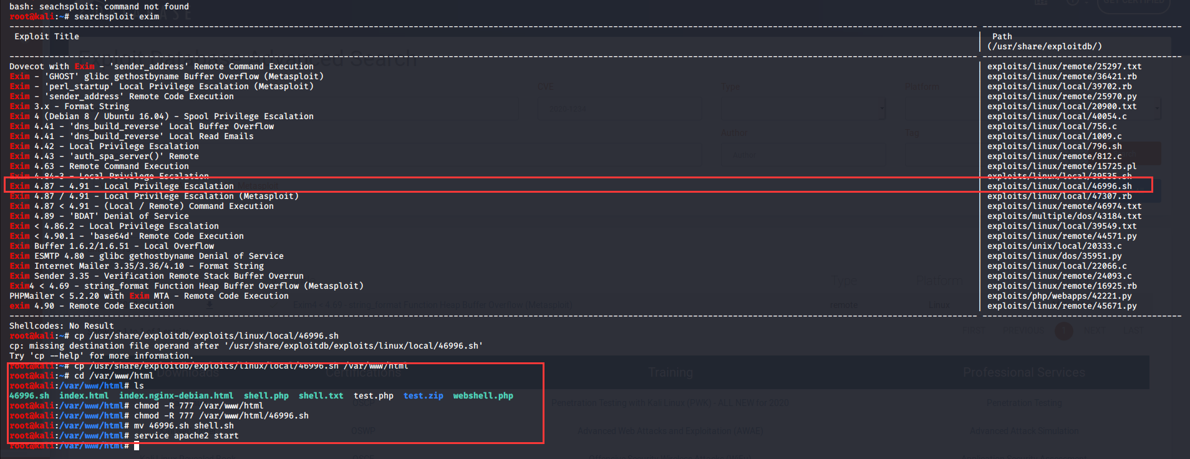This screenshot has height=459, width=1190.
Task: Select Exim4 string_format Heap Buffer Overflow row
Action: click(x=186, y=286)
